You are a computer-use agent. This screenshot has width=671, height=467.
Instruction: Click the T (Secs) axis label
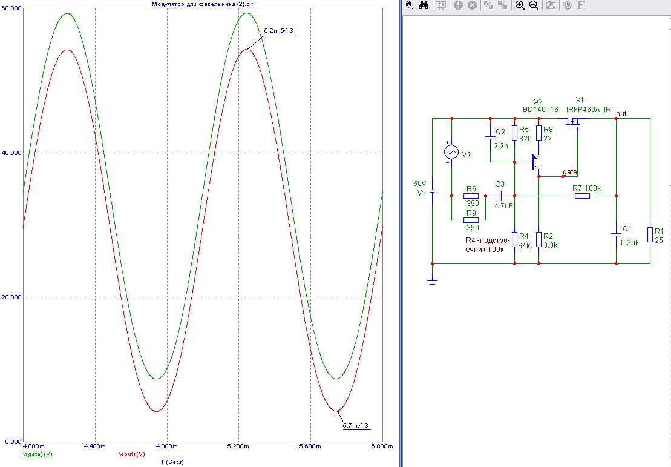click(172, 462)
